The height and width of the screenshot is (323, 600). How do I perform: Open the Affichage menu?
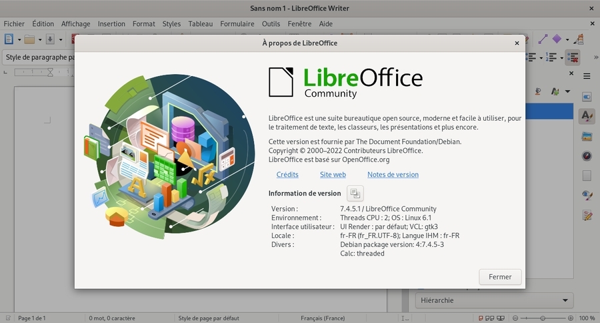[x=76, y=24]
